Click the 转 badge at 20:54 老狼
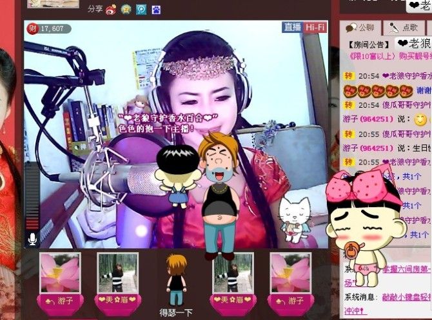 348,75
